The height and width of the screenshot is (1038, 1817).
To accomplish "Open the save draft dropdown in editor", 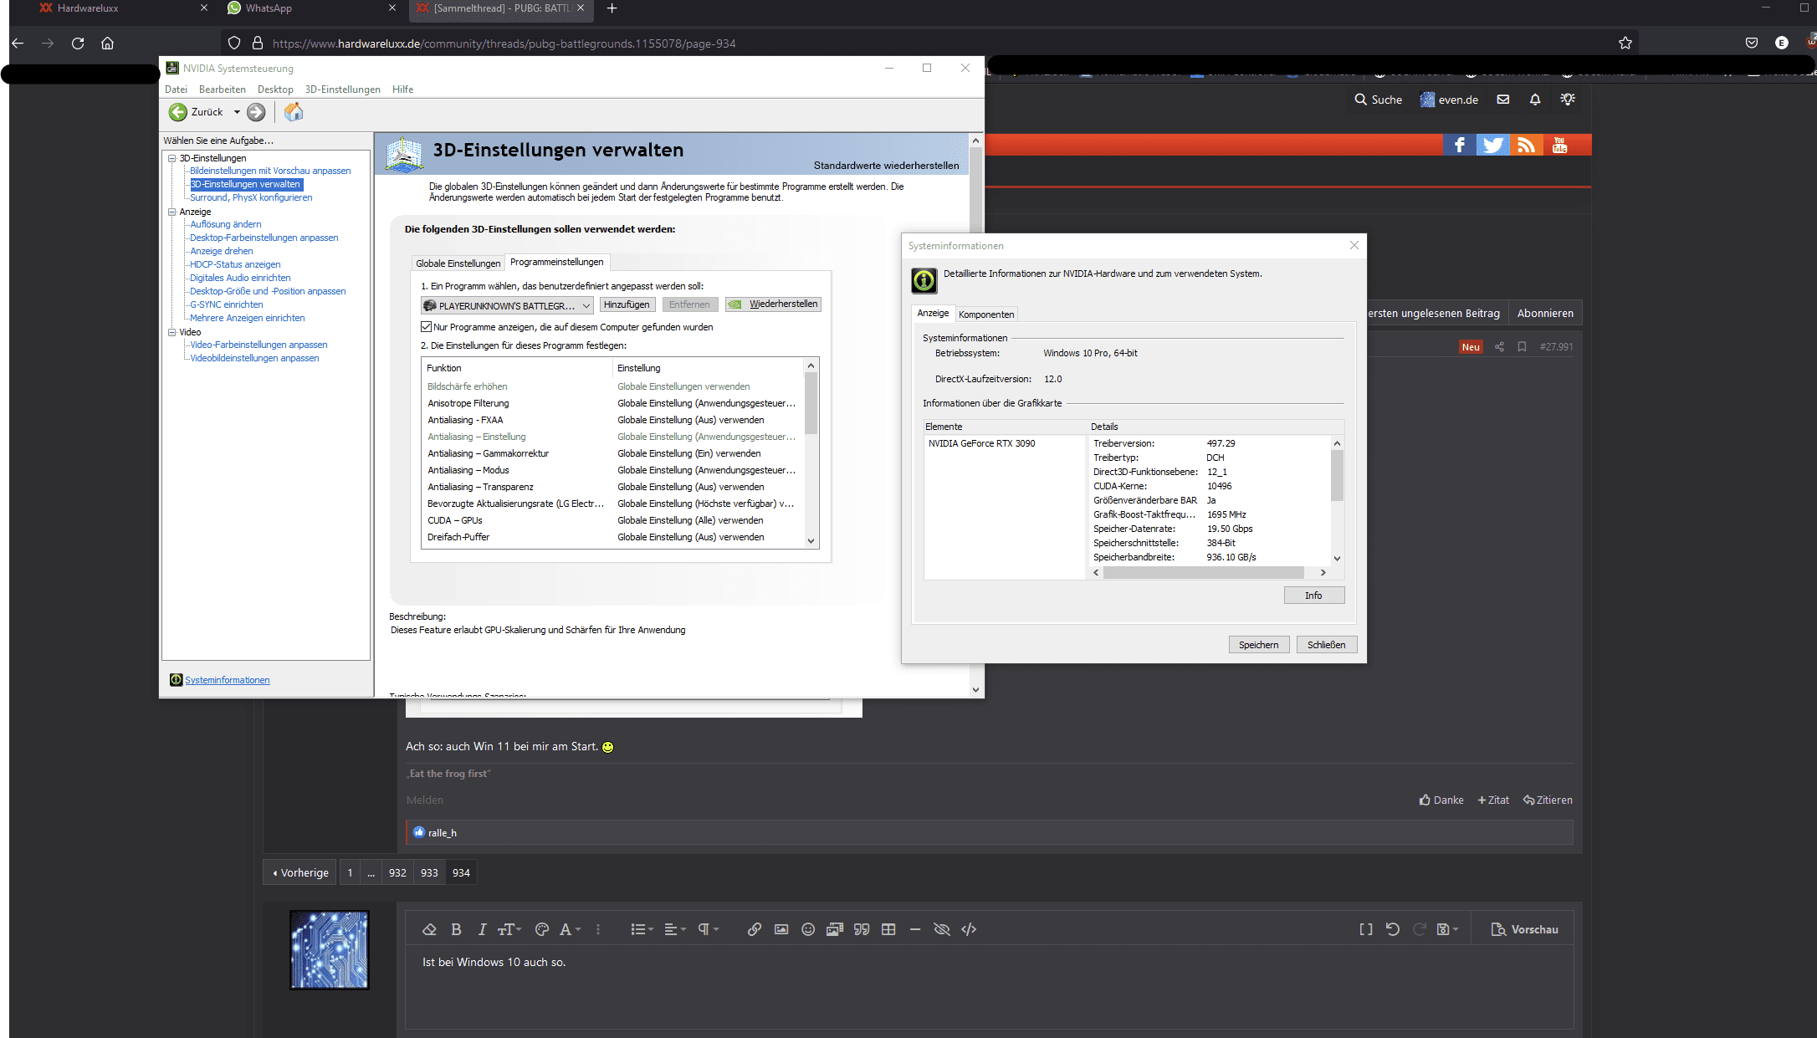I will click(1447, 929).
